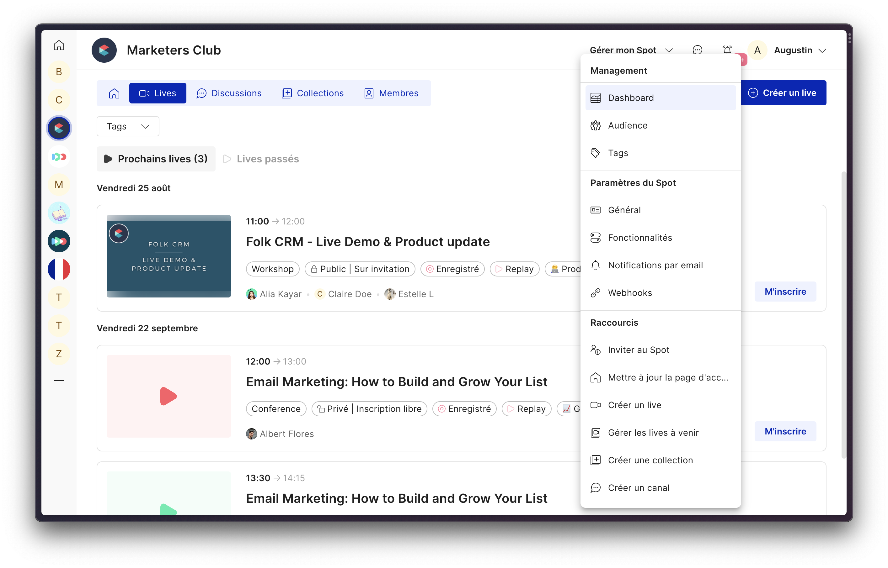Open the Folk CRM live video thumbnail

pyautogui.click(x=169, y=256)
